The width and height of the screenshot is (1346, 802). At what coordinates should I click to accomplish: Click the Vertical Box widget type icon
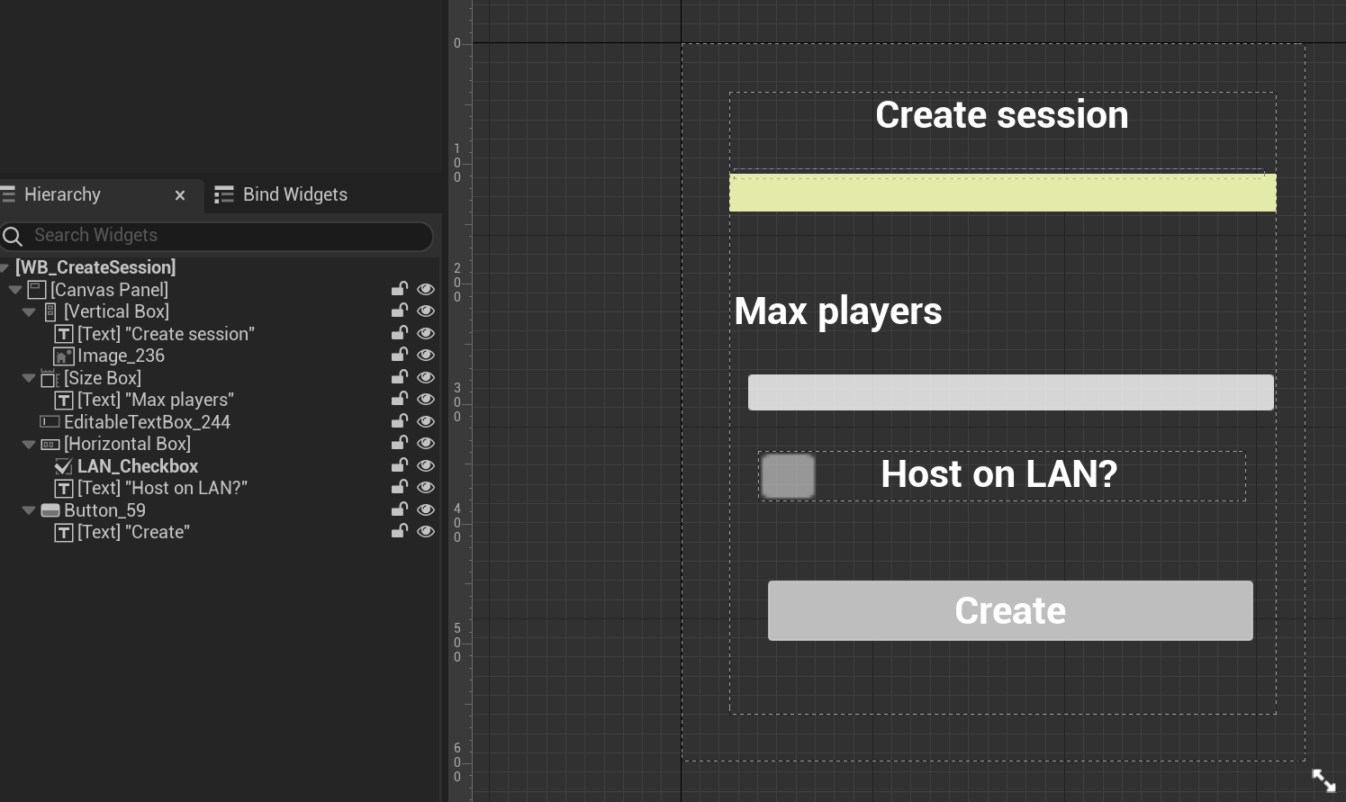[50, 311]
